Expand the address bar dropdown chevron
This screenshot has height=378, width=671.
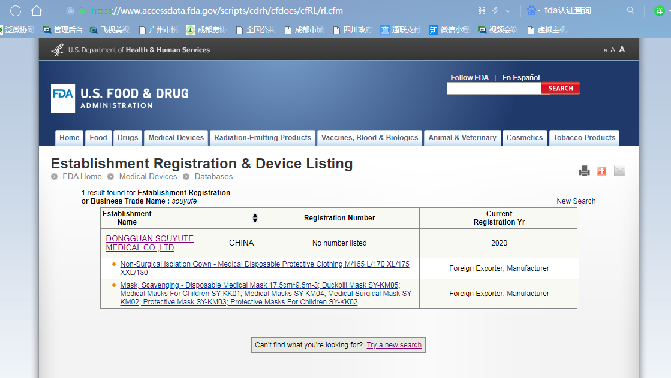508,11
